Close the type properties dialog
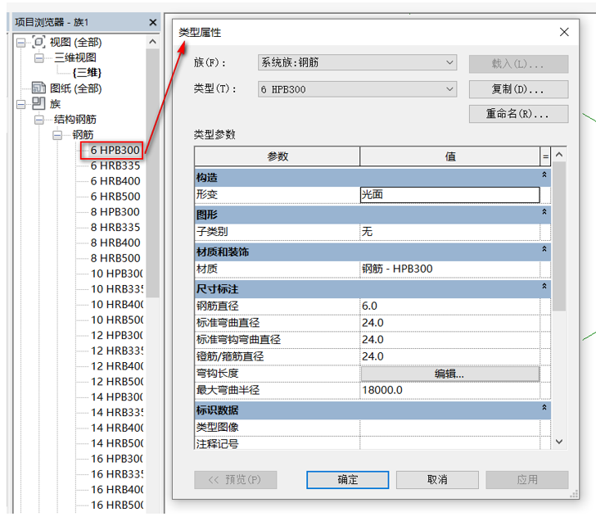The width and height of the screenshot is (596, 521). click(564, 32)
